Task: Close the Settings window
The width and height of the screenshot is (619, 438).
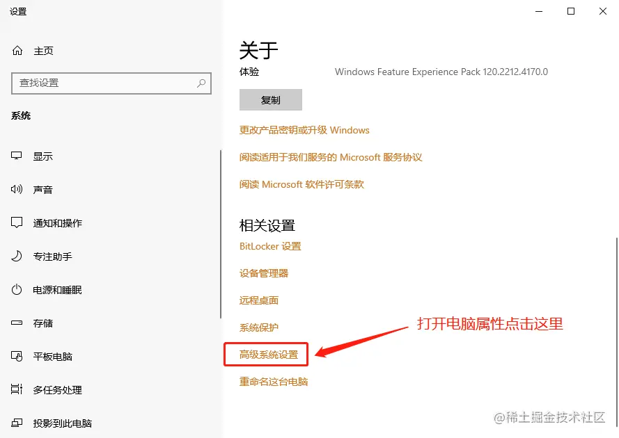Action: (603, 11)
